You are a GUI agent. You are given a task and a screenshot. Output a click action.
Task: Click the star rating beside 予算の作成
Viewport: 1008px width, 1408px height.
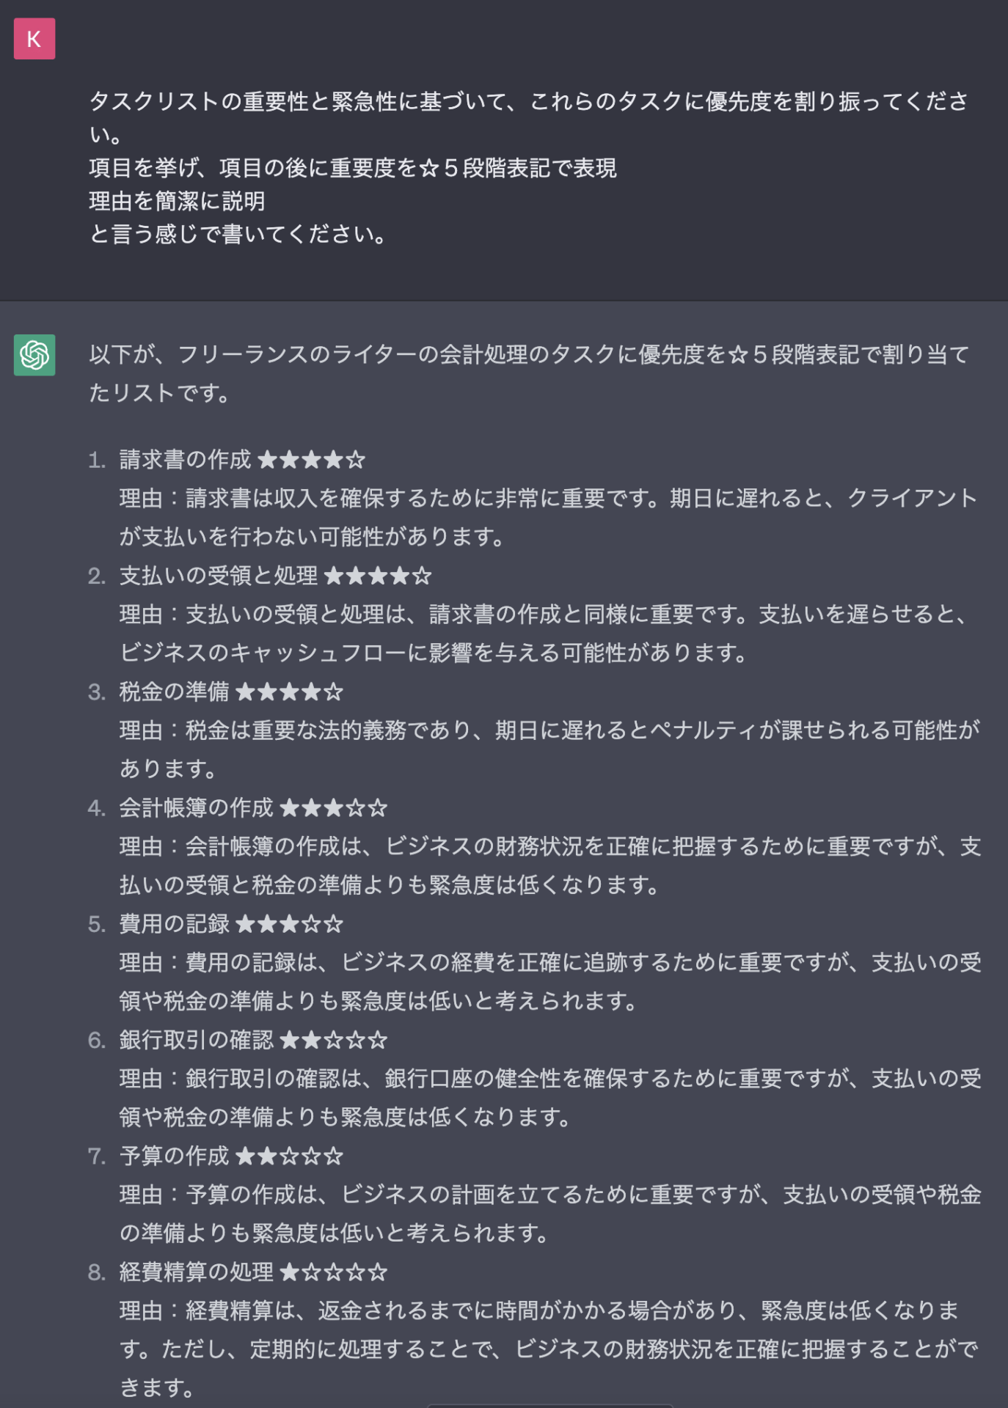[289, 1156]
